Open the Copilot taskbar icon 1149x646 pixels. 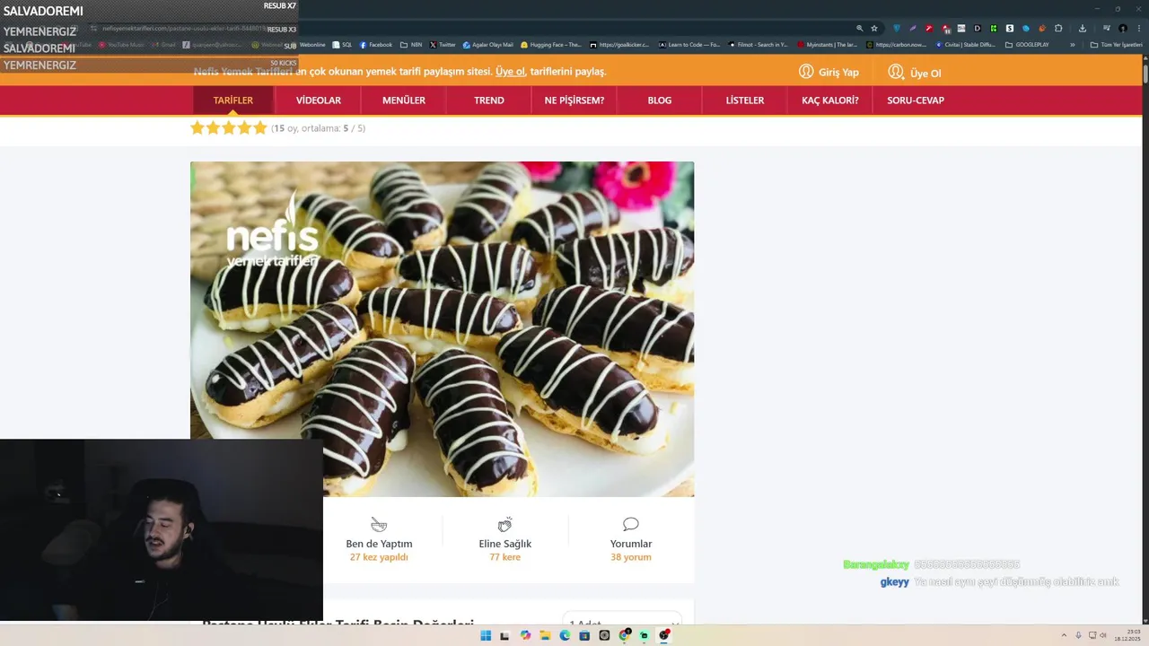pyautogui.click(x=526, y=635)
